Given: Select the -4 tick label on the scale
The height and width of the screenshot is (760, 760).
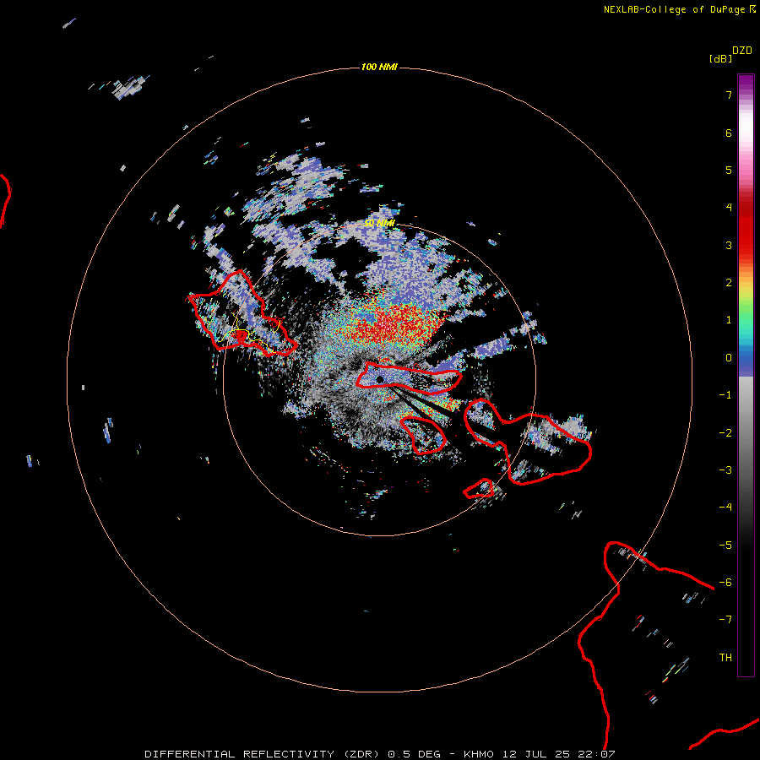Looking at the screenshot, I should 725,508.
